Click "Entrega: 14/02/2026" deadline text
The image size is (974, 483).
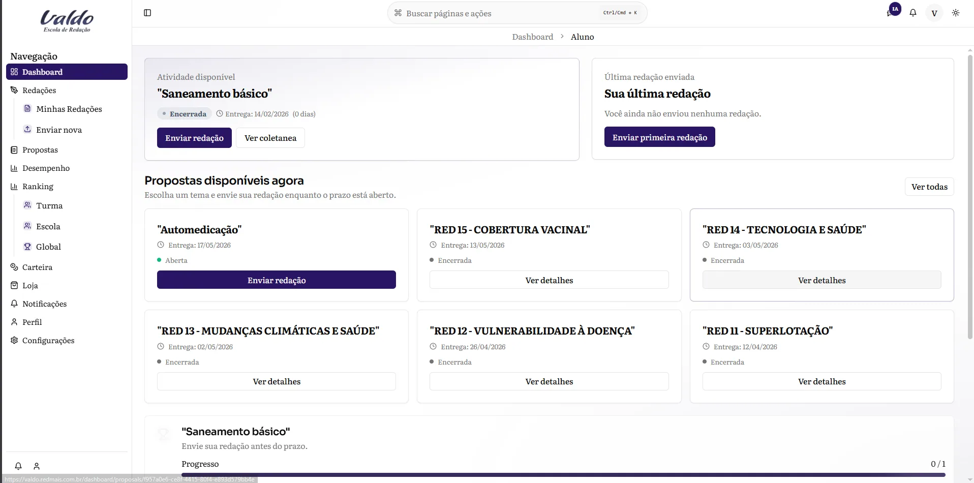pyautogui.click(x=257, y=114)
